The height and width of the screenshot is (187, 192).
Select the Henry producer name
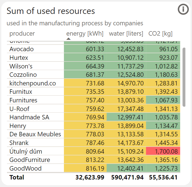tap(18, 126)
